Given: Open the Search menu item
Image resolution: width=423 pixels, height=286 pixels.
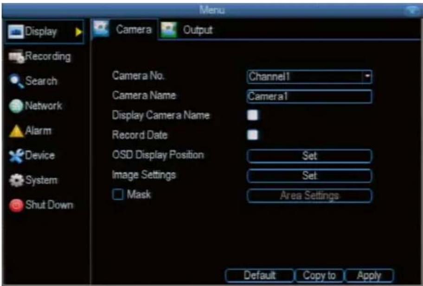Looking at the screenshot, I should point(41,81).
